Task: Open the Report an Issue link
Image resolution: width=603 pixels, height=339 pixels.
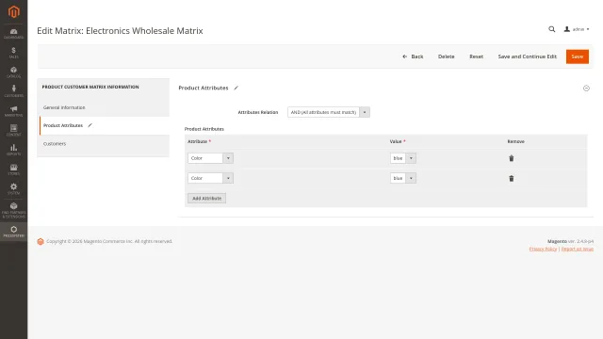Action: 578,249
